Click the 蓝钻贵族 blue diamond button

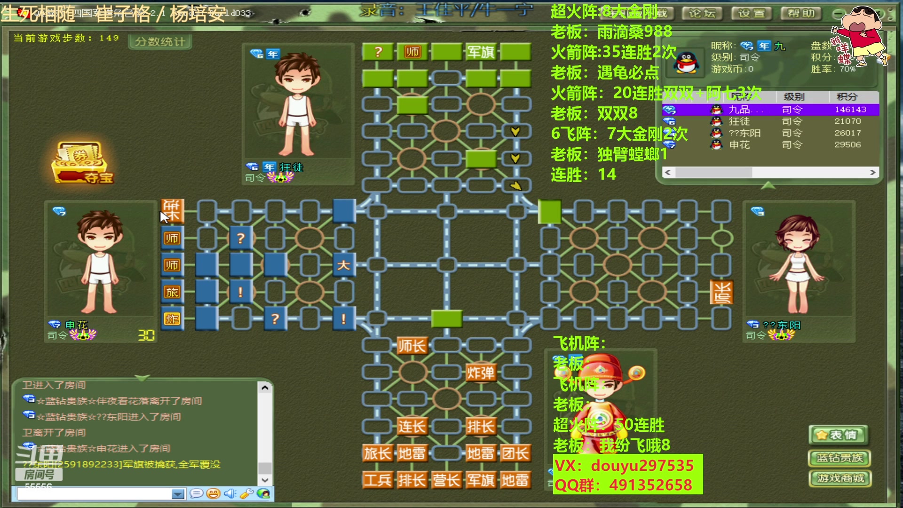pos(840,458)
